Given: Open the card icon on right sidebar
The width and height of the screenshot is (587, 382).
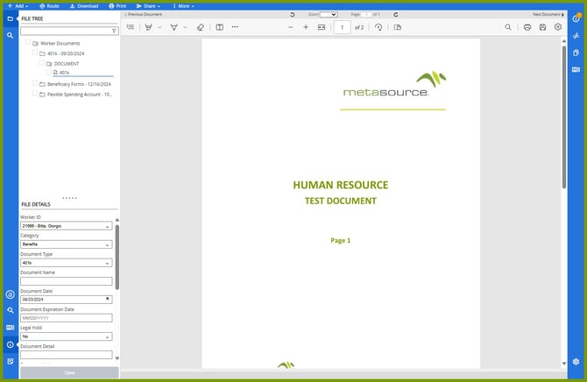Looking at the screenshot, I should click(x=576, y=70).
